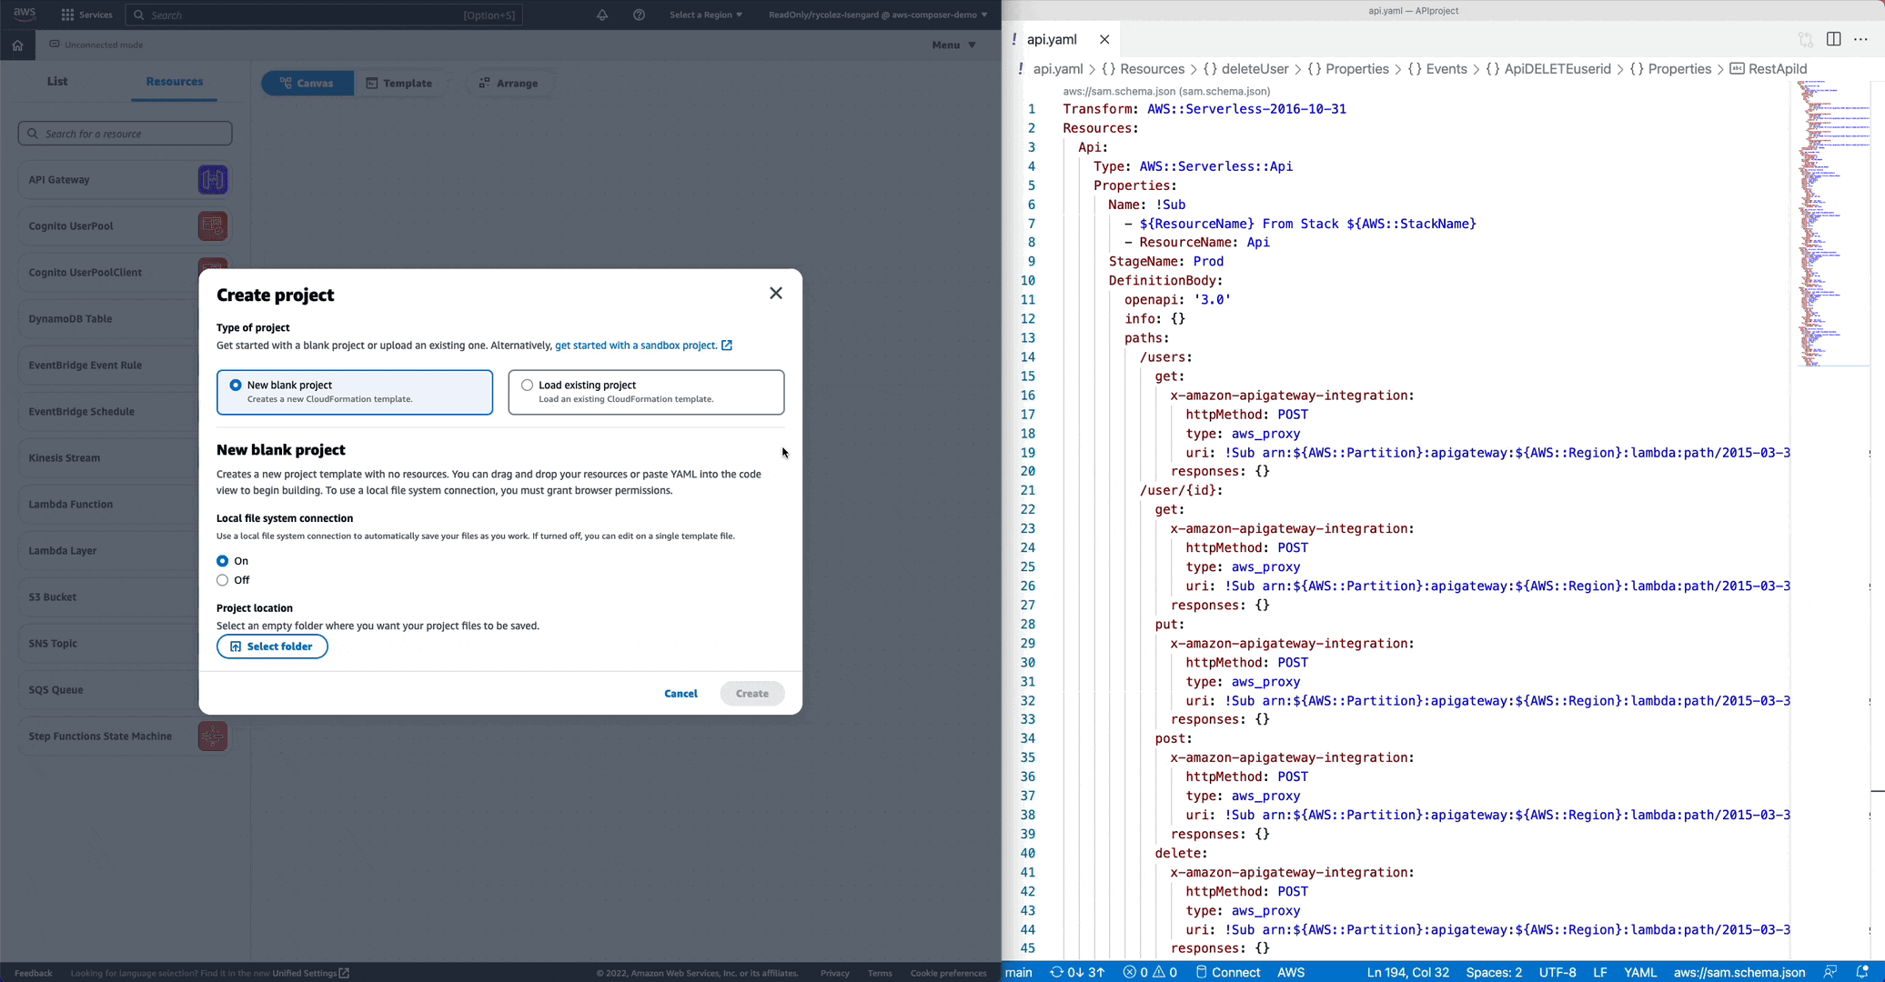Screen dimensions: 1885x982
Task: Click the Step Functions State Machine icon
Action: (x=212, y=736)
